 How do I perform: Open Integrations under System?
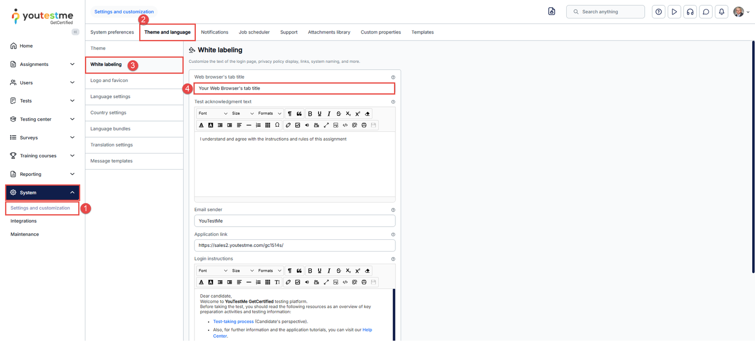point(24,221)
